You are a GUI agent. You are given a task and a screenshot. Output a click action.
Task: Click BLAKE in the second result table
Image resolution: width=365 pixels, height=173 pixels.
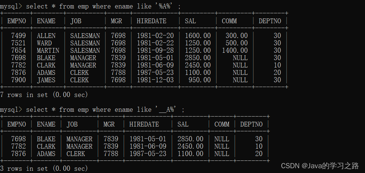[46, 139]
